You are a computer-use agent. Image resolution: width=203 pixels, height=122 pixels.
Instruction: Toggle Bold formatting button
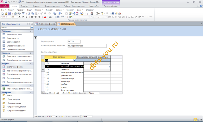pyautogui.click(x=20, y=17)
